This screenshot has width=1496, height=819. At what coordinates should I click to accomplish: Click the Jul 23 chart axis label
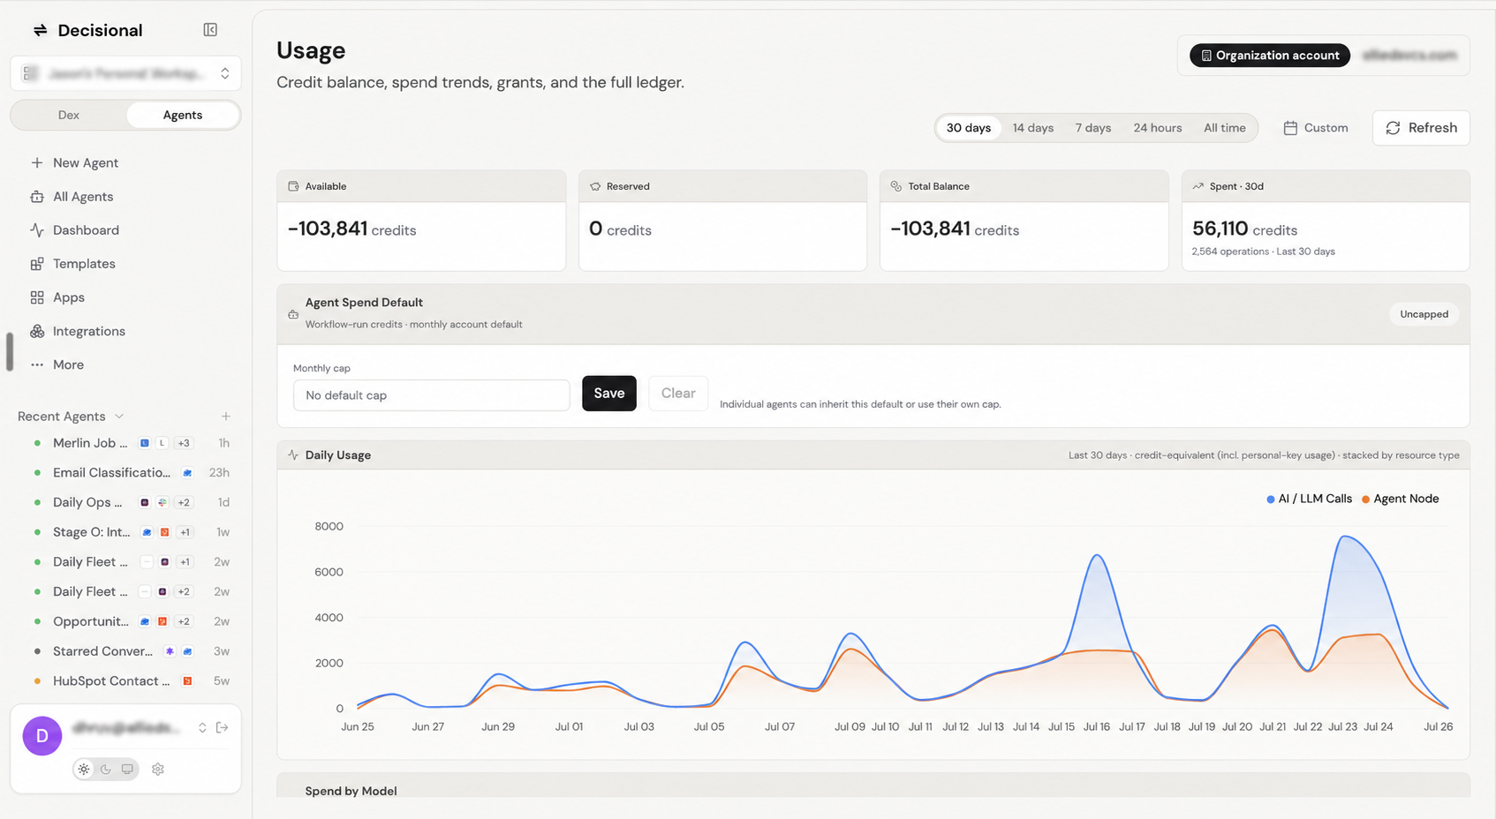[x=1342, y=727]
